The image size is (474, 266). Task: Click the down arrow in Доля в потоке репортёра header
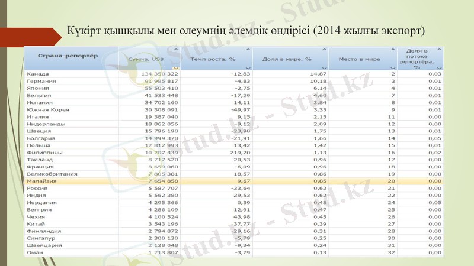[x=439, y=68]
